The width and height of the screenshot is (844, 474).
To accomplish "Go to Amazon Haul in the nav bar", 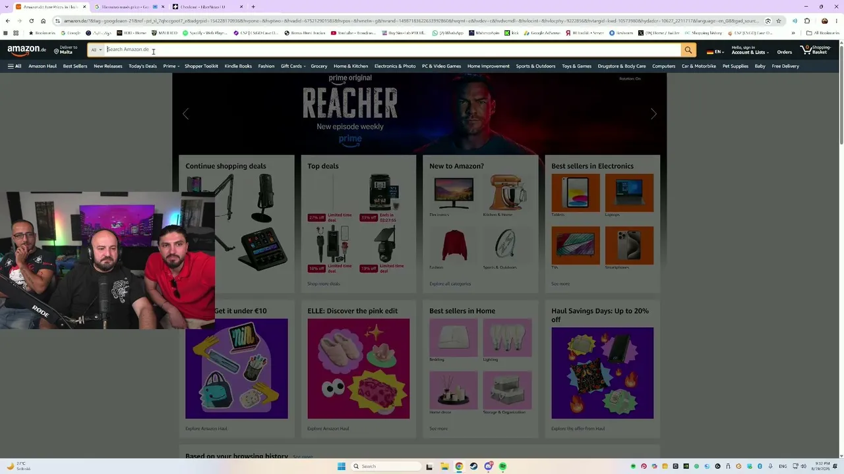I will (x=42, y=66).
